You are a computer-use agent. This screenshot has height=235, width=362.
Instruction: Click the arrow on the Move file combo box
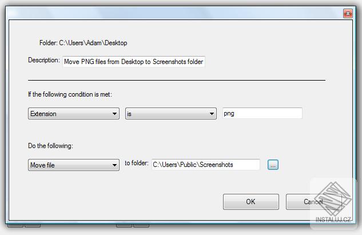[x=114, y=165]
